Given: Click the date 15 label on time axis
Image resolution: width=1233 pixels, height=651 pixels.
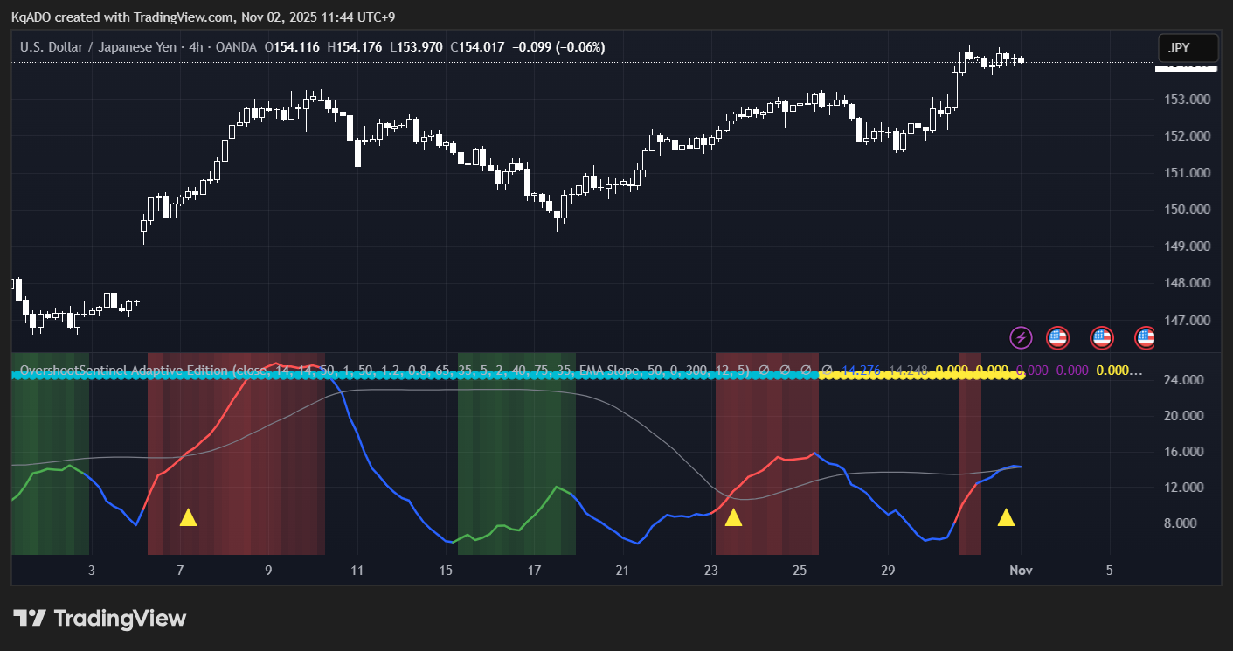Looking at the screenshot, I should [446, 571].
